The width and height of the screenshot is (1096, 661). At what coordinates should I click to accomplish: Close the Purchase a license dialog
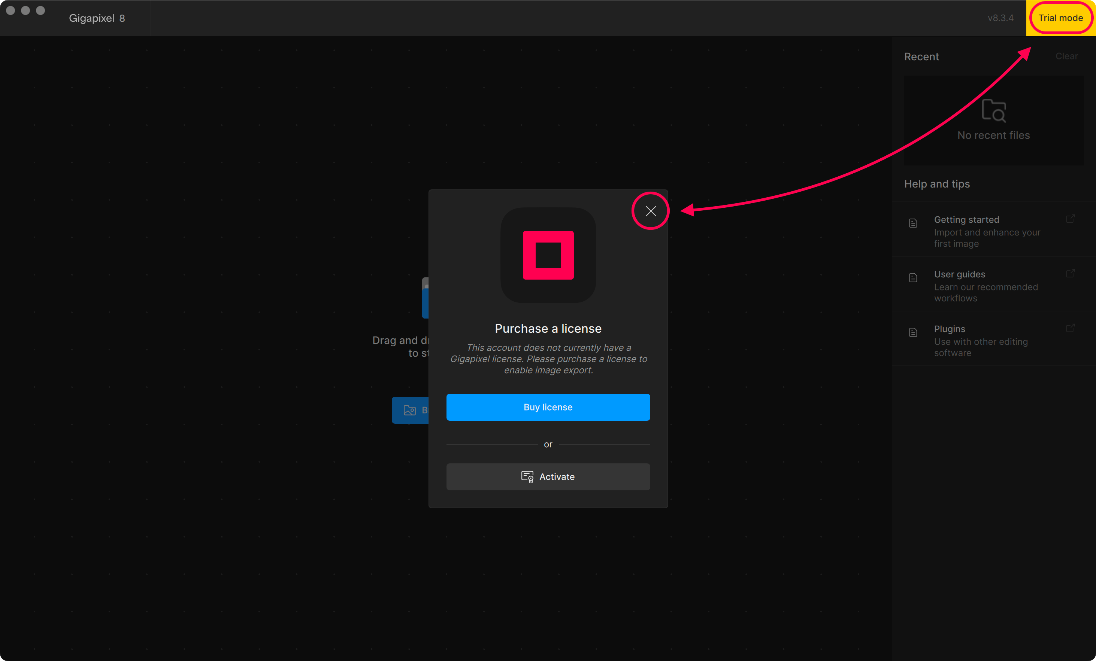click(x=651, y=211)
